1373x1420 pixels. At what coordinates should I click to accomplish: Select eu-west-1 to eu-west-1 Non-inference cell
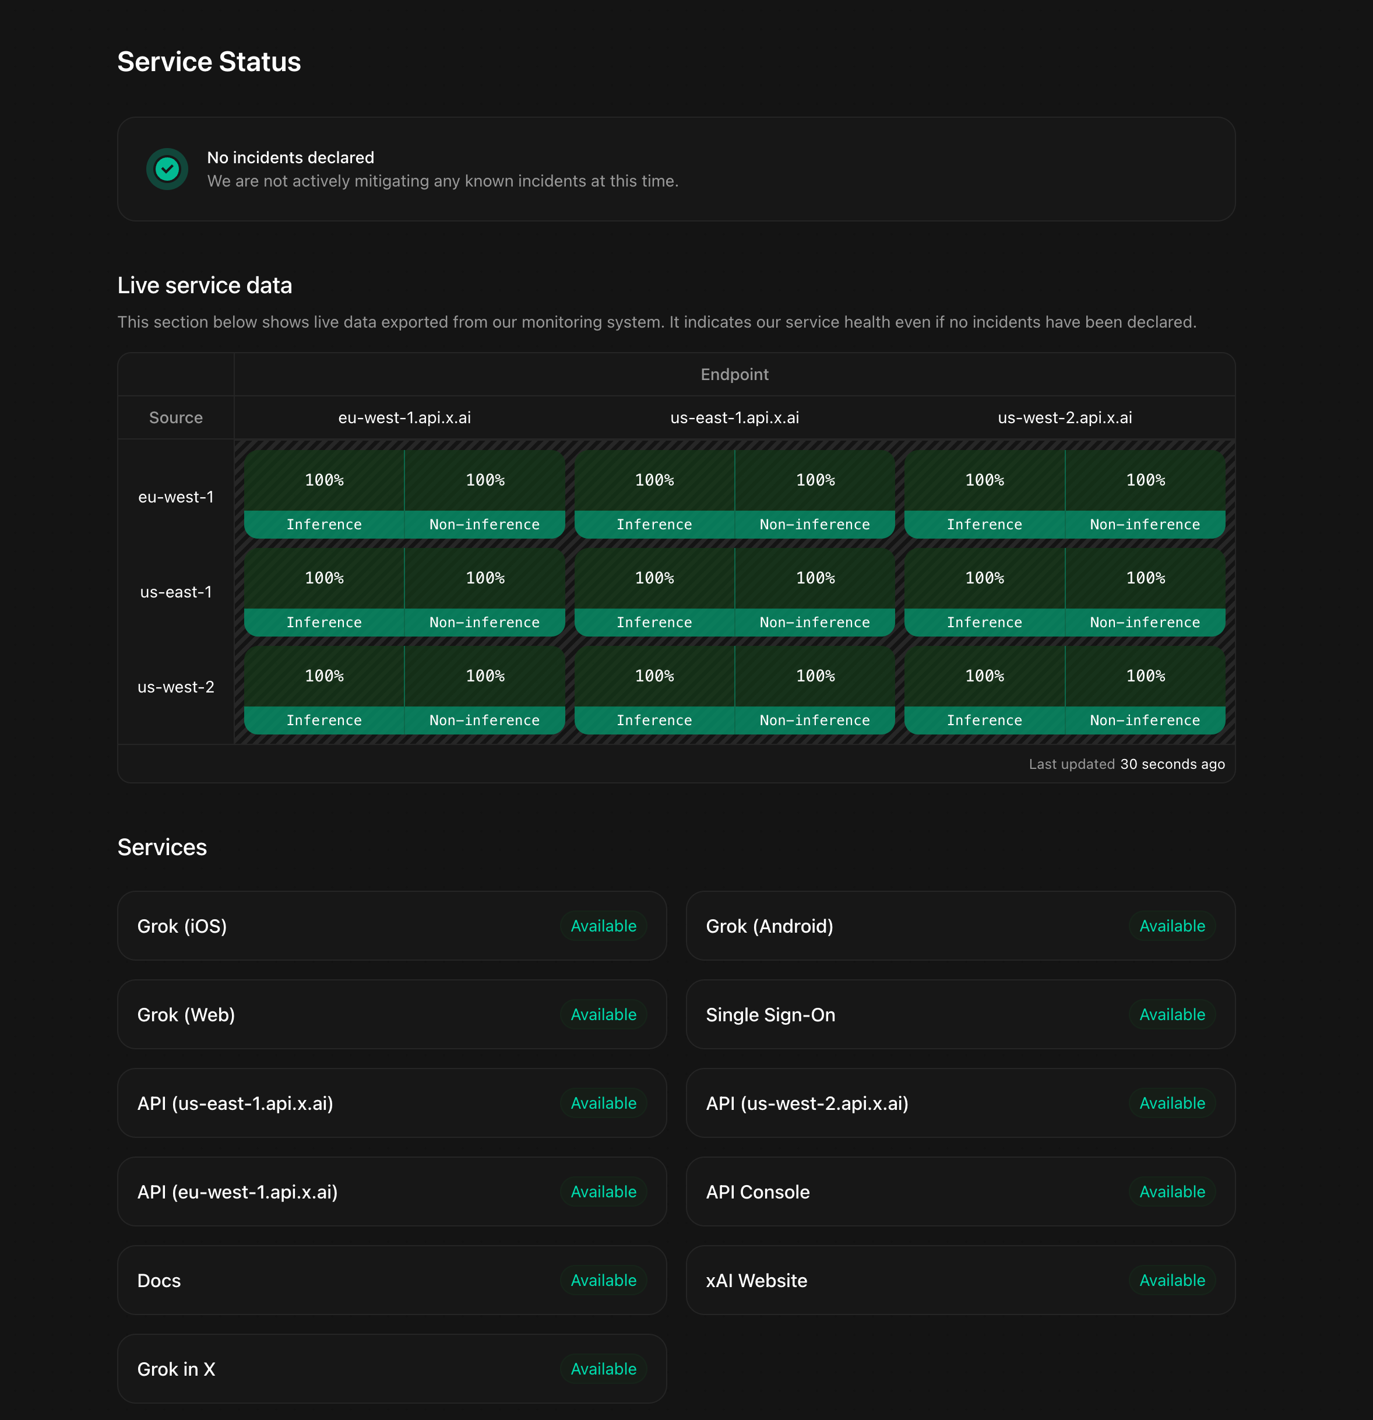[x=485, y=494]
